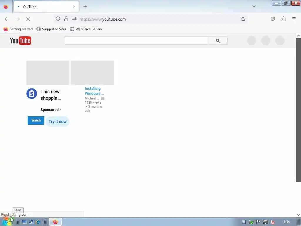The height and width of the screenshot is (226, 301).
Task: Click the blue Watch button
Action: (x=36, y=120)
